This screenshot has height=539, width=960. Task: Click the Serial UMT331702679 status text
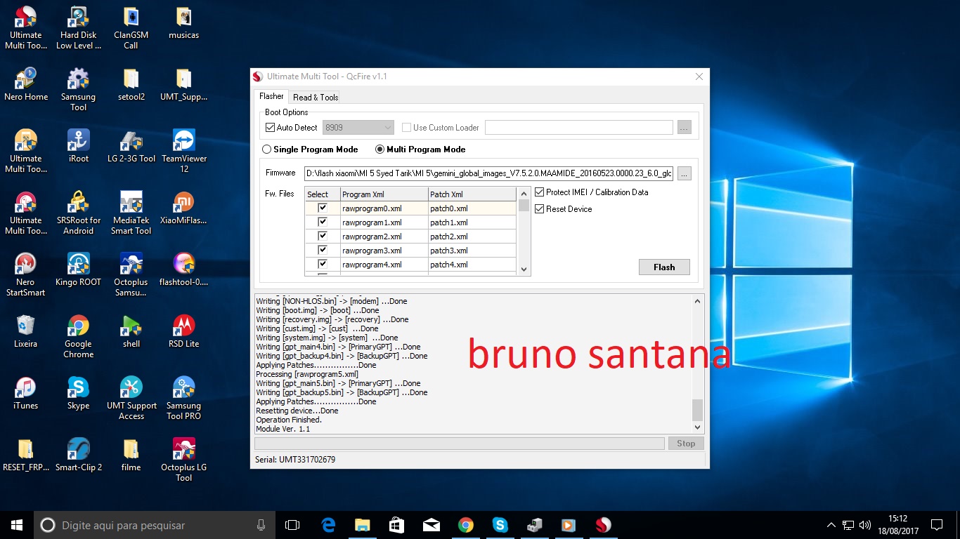pos(295,460)
